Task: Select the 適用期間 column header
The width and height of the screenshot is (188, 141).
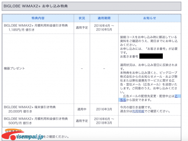Action: (104, 18)
